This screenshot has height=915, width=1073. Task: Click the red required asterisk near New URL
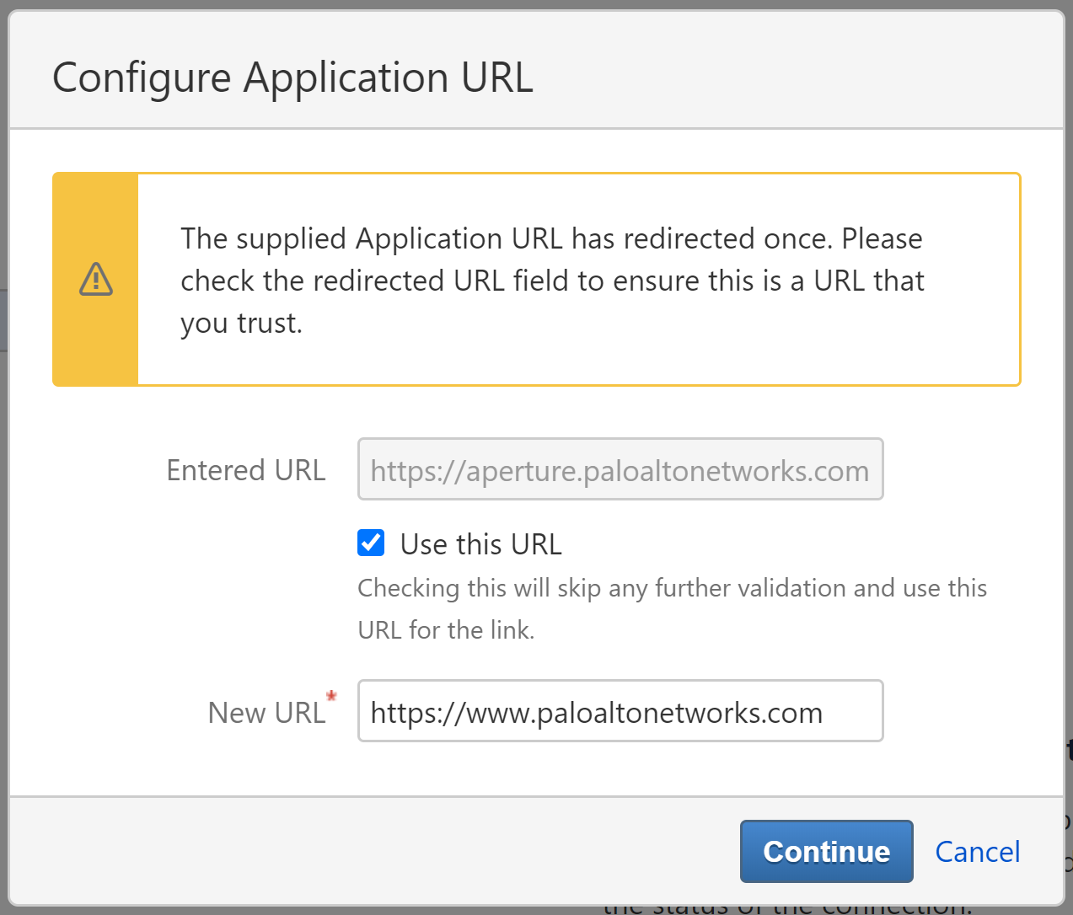(330, 696)
